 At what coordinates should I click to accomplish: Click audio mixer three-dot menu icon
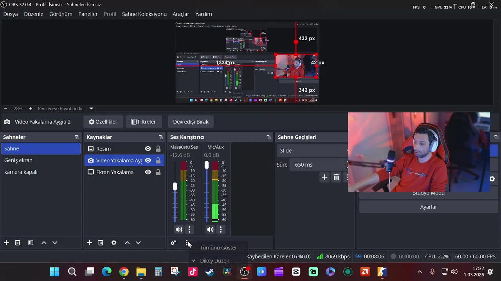click(187, 243)
